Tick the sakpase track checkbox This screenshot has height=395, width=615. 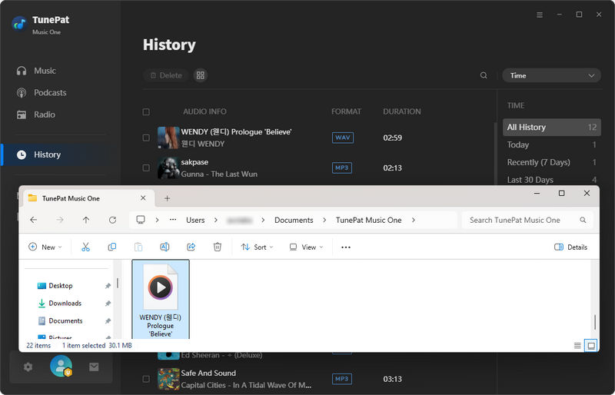click(146, 168)
